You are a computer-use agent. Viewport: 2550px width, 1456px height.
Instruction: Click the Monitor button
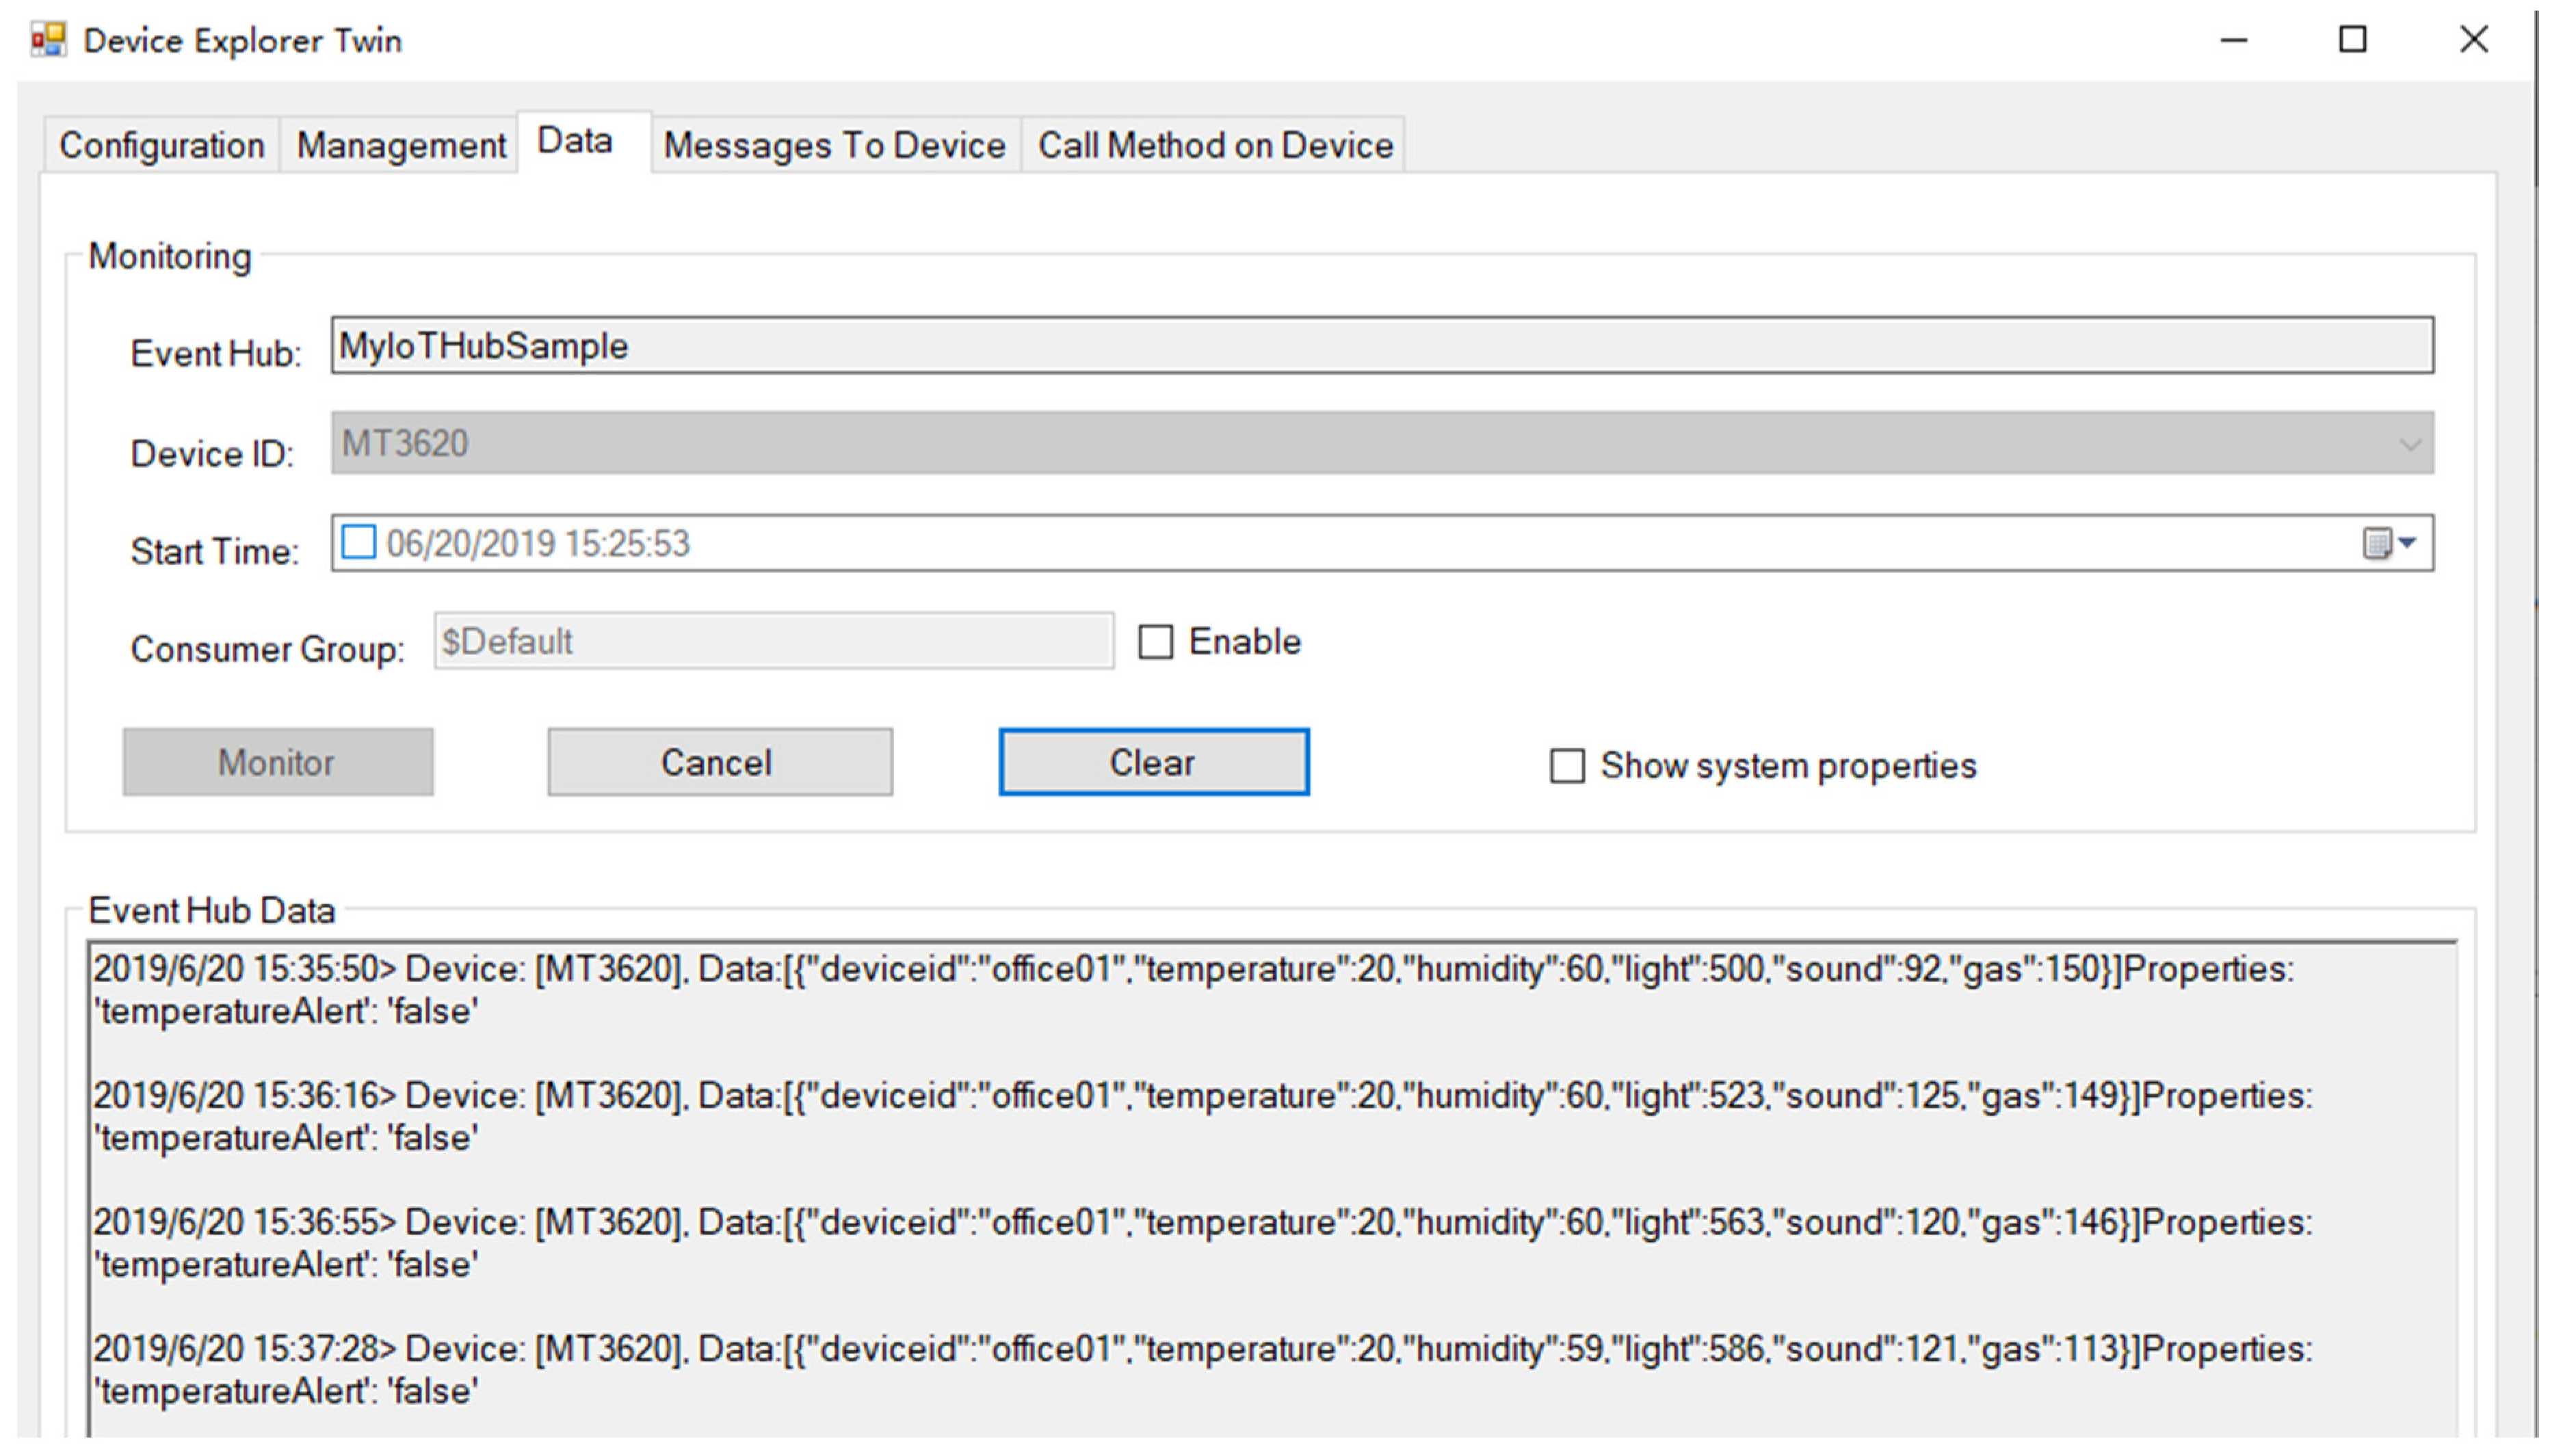click(277, 763)
